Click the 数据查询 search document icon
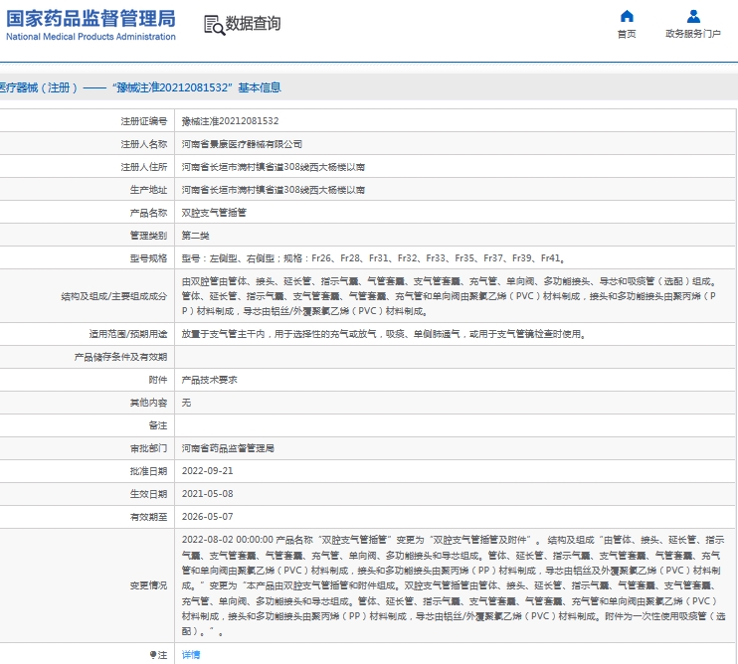The image size is (738, 664). (214, 25)
